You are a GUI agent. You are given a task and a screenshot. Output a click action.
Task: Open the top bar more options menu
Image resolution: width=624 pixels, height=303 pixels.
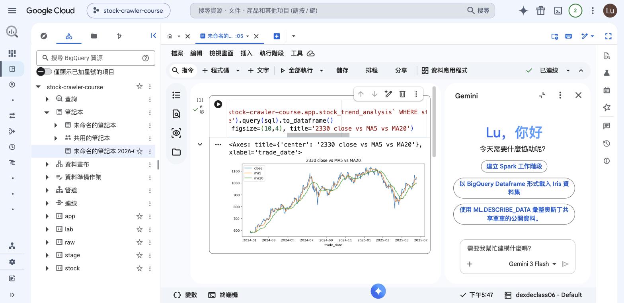[x=593, y=11]
